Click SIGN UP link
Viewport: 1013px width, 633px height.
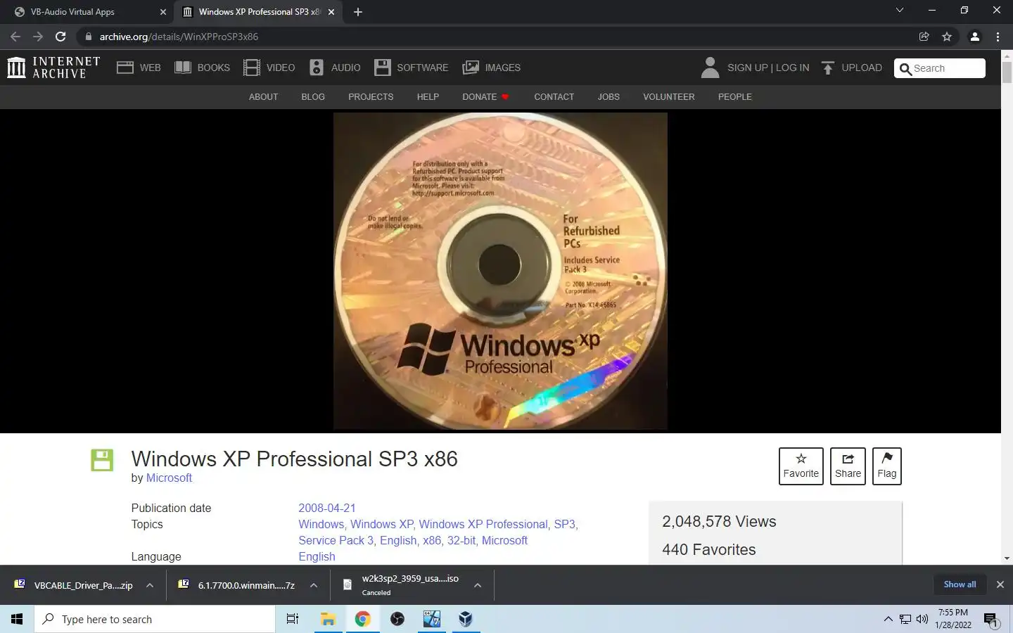[x=747, y=68]
